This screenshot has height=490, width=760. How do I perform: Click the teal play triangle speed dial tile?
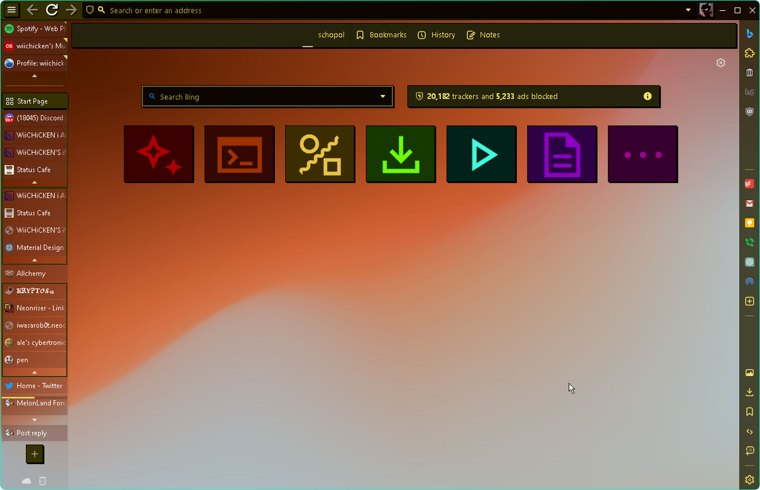coord(481,154)
